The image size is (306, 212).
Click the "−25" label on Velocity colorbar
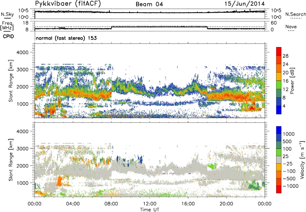tap(287, 164)
